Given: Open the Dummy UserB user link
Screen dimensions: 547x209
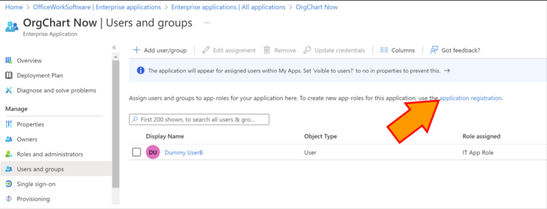Looking at the screenshot, I should pyautogui.click(x=184, y=152).
